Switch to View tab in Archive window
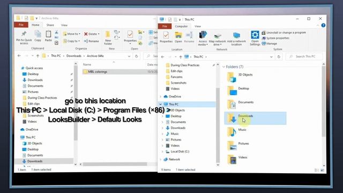Screen dimensions: 343x193 64,25
